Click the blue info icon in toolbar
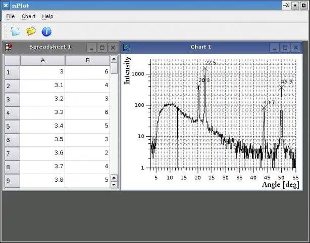 [x=46, y=31]
